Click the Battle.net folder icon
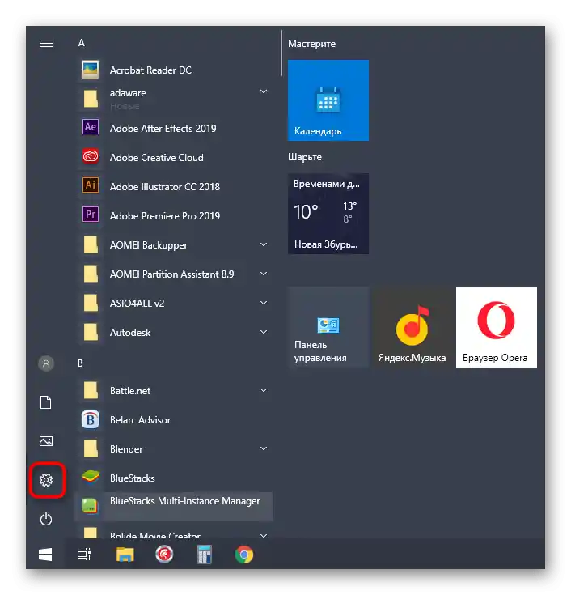The image size is (571, 595). (x=91, y=390)
